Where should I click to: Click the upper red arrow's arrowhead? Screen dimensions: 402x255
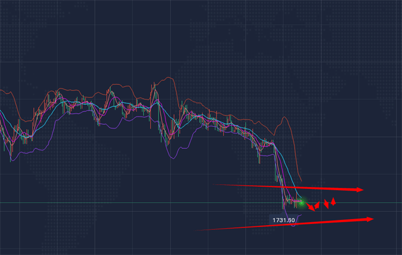[361, 190]
